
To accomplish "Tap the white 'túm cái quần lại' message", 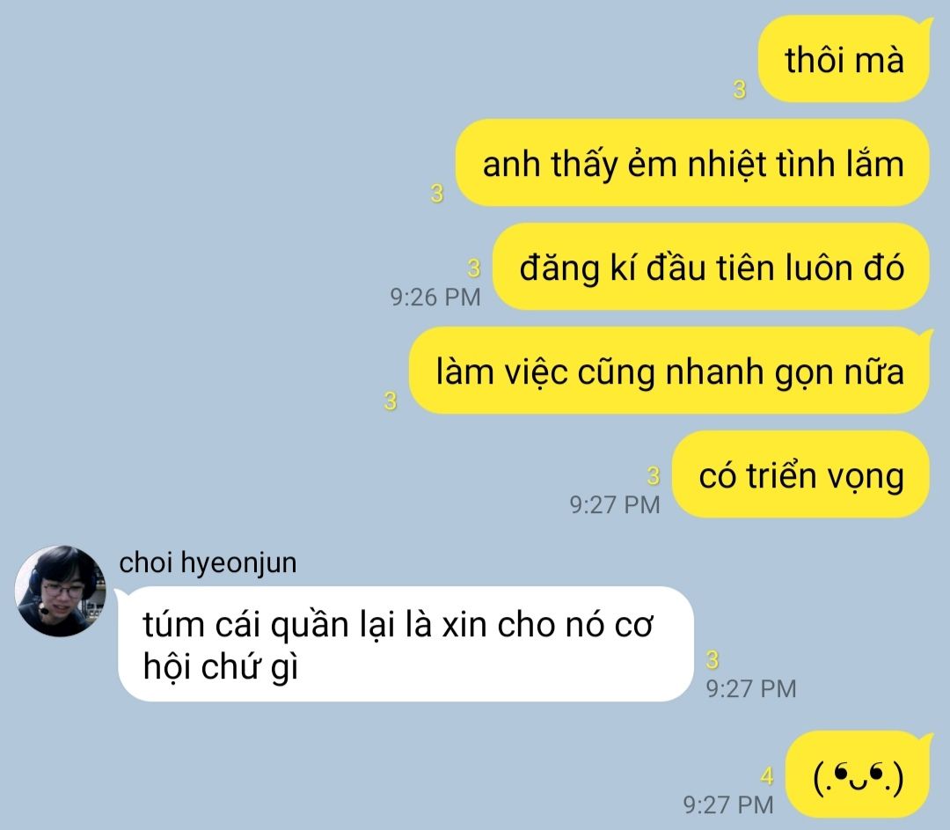I will pos(406,644).
